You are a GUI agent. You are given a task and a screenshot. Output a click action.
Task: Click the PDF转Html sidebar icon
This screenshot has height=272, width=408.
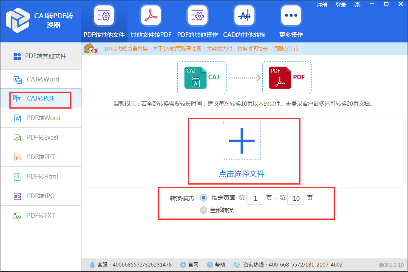tap(17, 177)
